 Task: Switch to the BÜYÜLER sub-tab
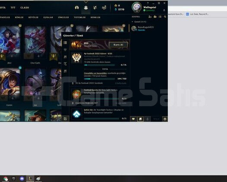(x=33, y=17)
